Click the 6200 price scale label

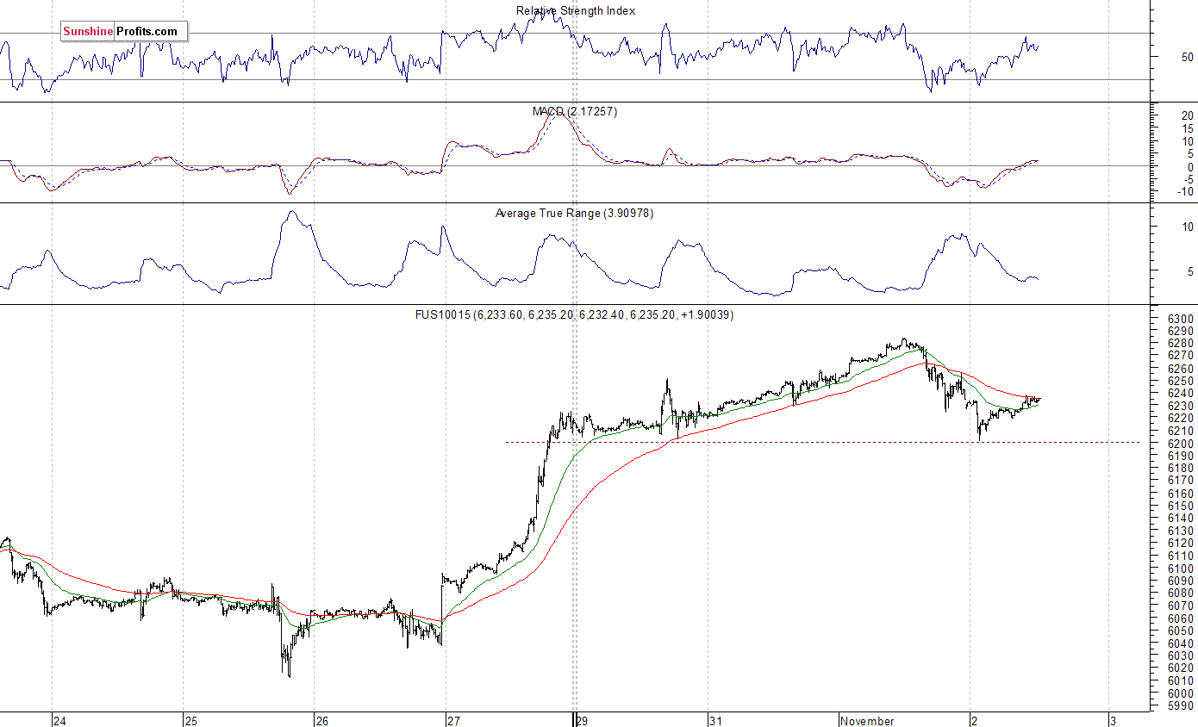[1180, 443]
